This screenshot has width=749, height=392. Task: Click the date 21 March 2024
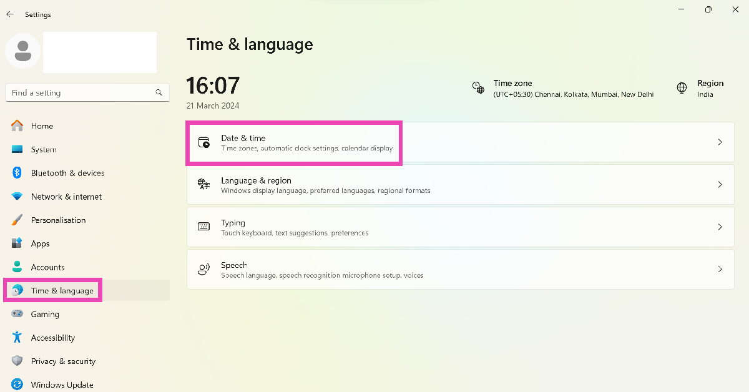pyautogui.click(x=213, y=106)
